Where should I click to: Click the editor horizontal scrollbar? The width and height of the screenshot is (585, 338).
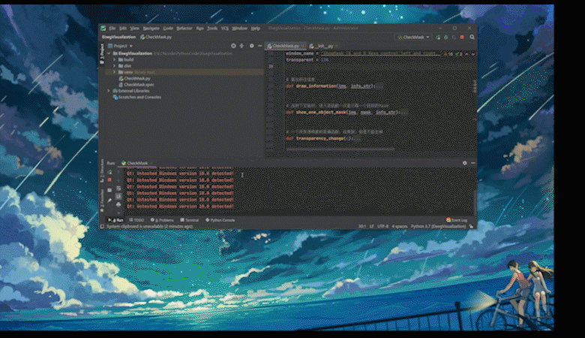(340, 149)
